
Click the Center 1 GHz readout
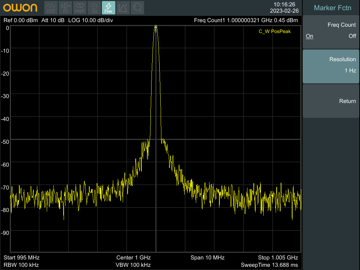[x=133, y=258]
